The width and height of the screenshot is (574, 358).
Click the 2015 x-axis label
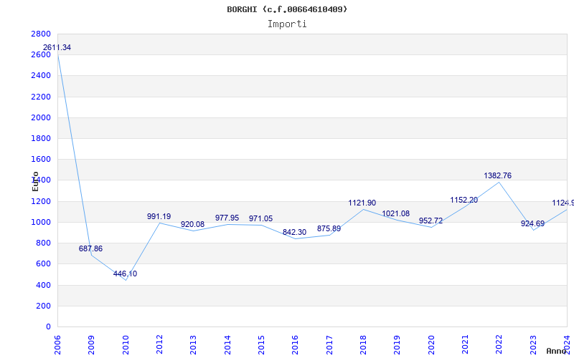point(261,345)
